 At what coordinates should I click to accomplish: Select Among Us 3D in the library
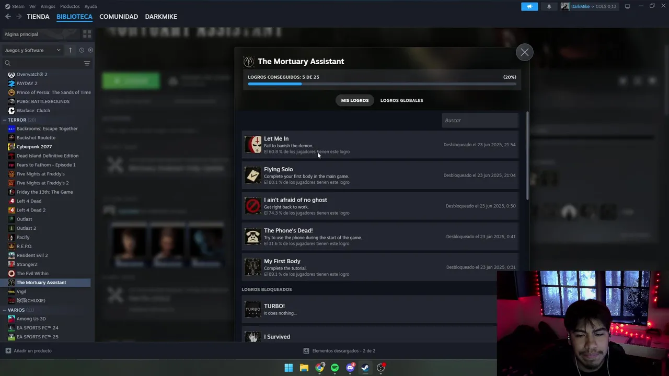tap(31, 319)
